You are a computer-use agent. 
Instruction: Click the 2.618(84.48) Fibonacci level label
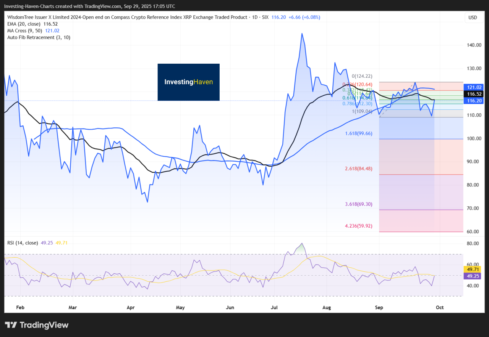click(358, 168)
